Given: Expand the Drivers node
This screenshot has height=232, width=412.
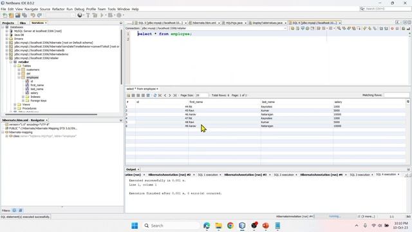Looking at the screenshot, I should [7, 39].
